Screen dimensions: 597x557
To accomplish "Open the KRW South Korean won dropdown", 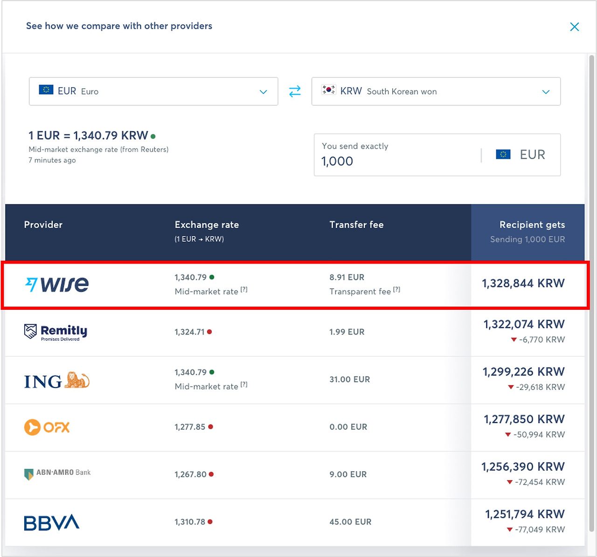I will point(436,91).
